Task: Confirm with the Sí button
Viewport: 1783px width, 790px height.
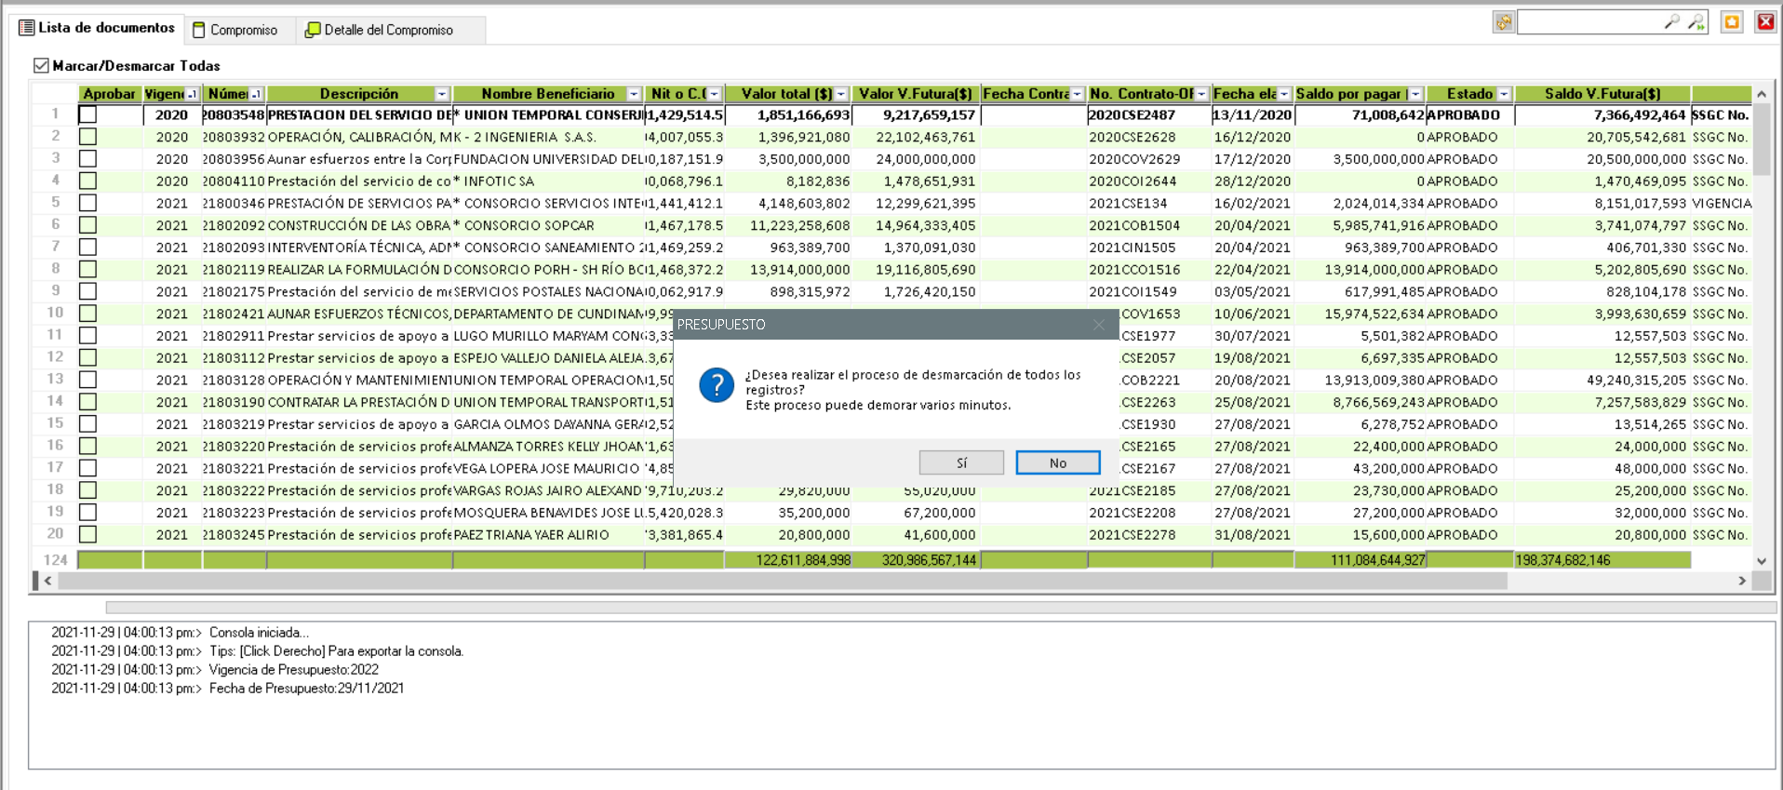Action: pos(961,462)
